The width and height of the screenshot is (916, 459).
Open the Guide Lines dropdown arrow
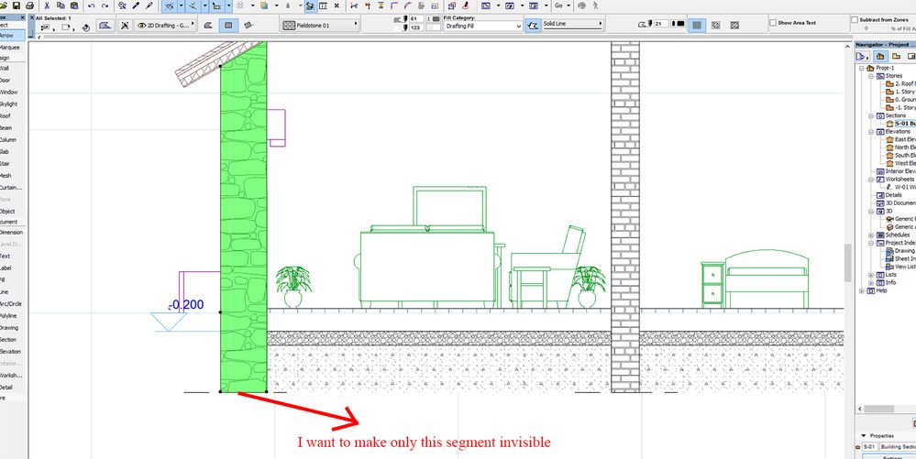point(181,5)
